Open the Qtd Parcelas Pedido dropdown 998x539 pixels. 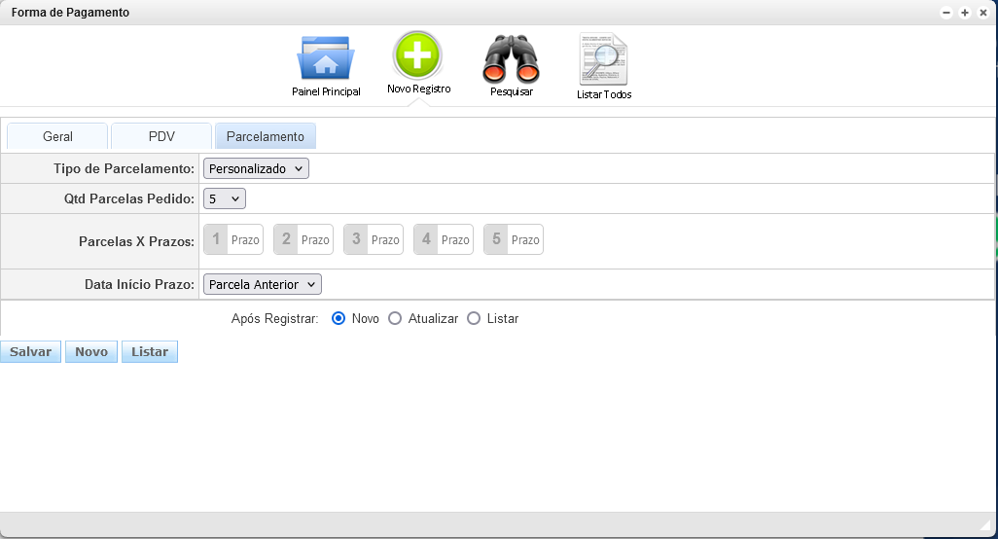(225, 198)
